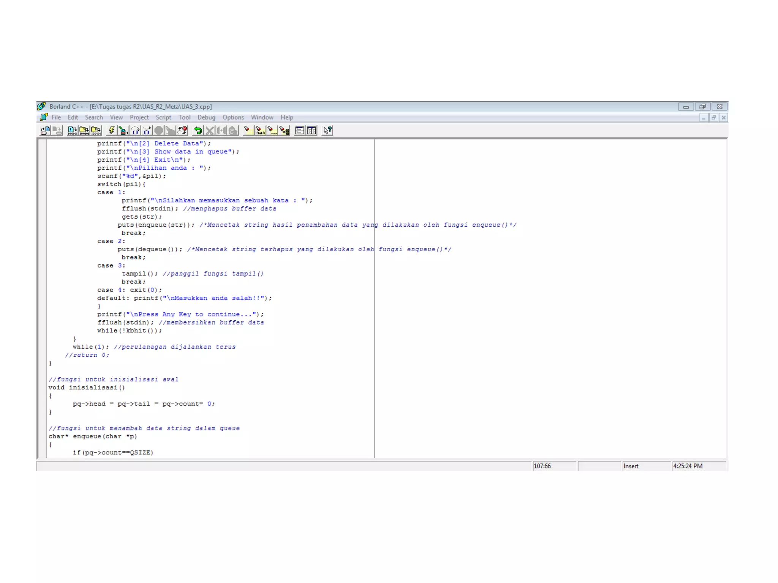Click the document system menu icon
Viewport: 778px width, 583px height.
tap(44, 117)
